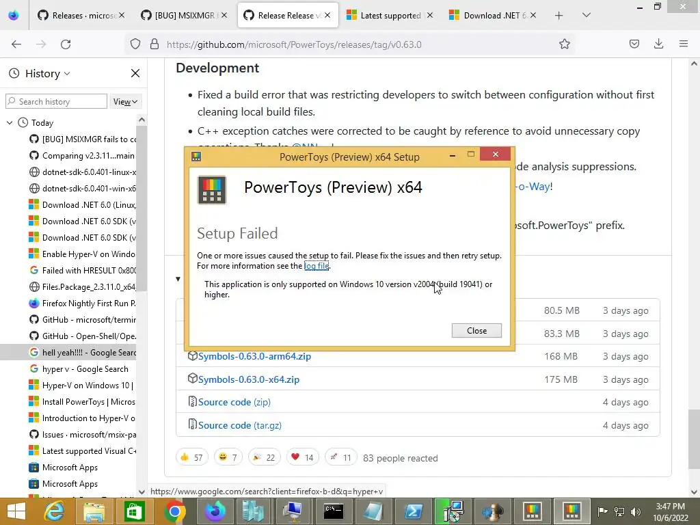
Task: Open PowerShell from taskbar
Action: click(x=414, y=511)
